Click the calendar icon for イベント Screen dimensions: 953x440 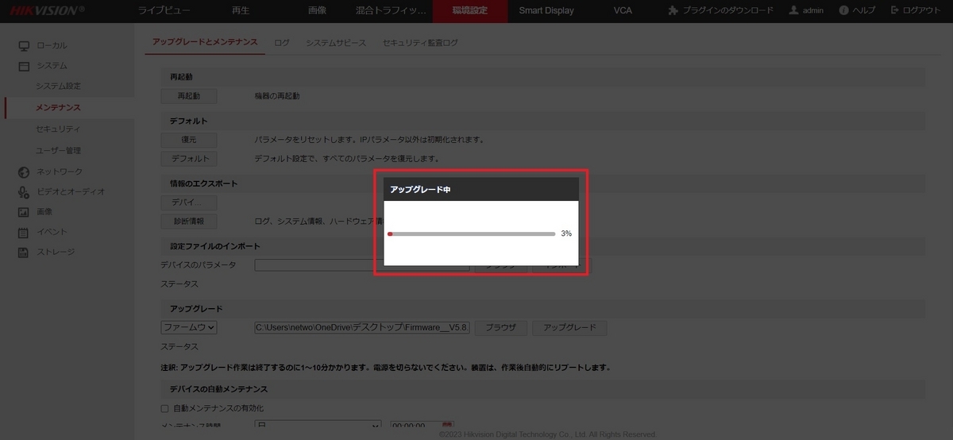click(24, 232)
